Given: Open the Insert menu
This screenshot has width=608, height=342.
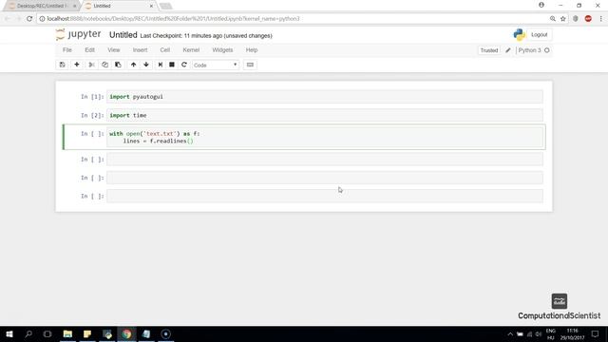Looking at the screenshot, I should [x=140, y=50].
